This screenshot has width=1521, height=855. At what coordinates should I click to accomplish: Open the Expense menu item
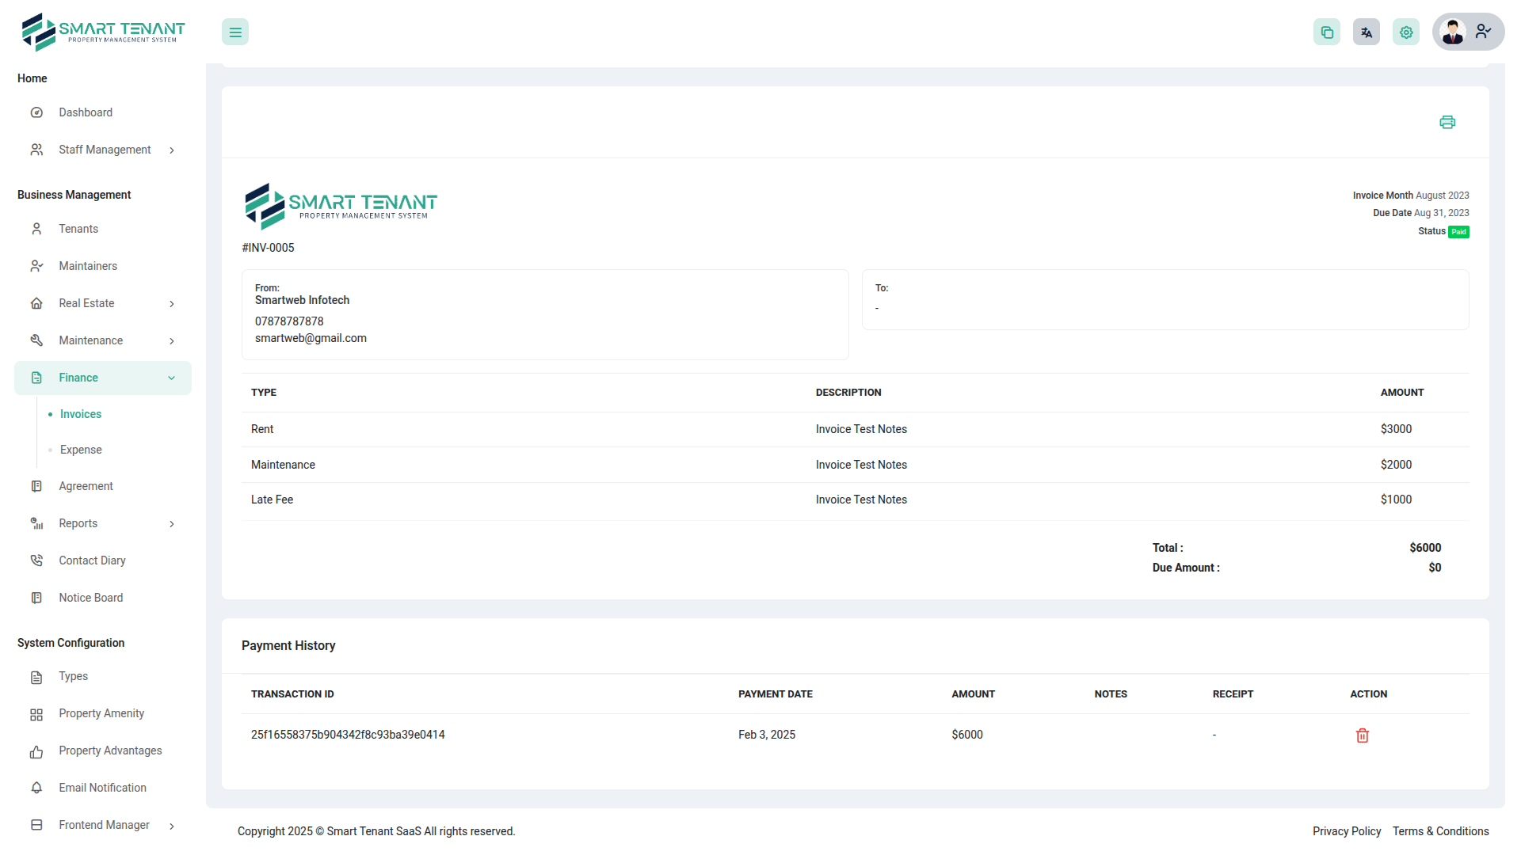click(x=80, y=450)
